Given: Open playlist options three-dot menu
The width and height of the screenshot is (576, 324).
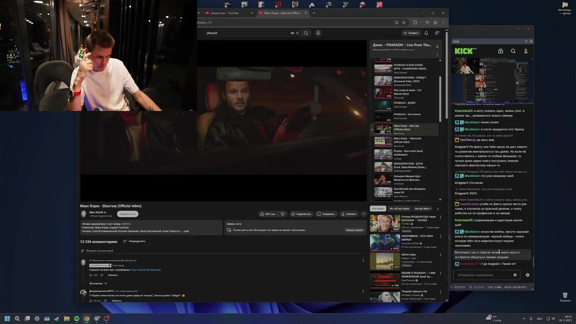Looking at the screenshot, I should tap(437, 54).
